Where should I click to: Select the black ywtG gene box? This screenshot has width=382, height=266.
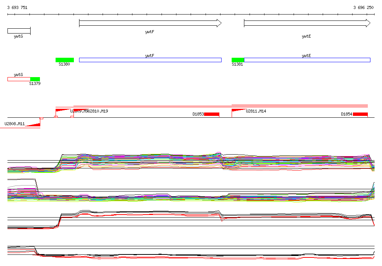click(x=19, y=31)
